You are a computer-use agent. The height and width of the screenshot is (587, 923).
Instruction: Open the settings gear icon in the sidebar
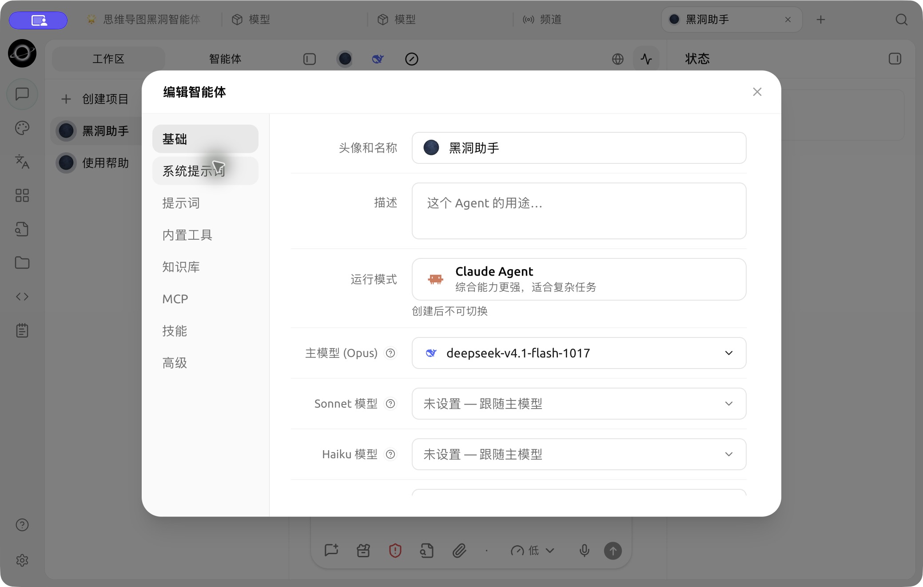22,560
